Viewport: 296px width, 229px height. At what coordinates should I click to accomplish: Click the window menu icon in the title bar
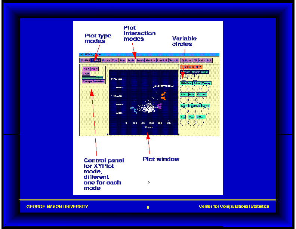coord(81,55)
